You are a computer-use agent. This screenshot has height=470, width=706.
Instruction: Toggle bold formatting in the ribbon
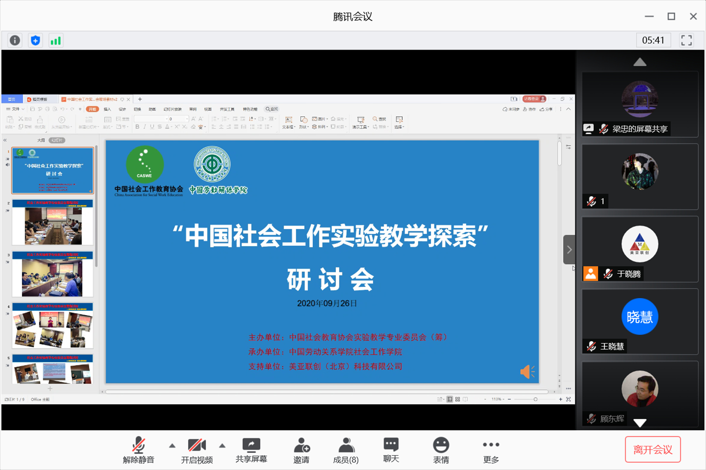point(137,126)
